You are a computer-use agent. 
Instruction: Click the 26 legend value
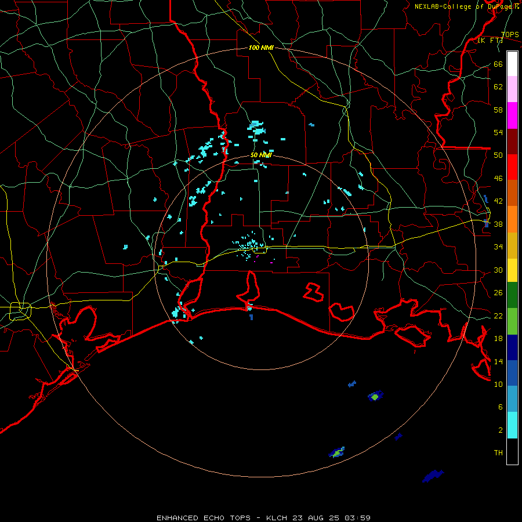click(498, 293)
